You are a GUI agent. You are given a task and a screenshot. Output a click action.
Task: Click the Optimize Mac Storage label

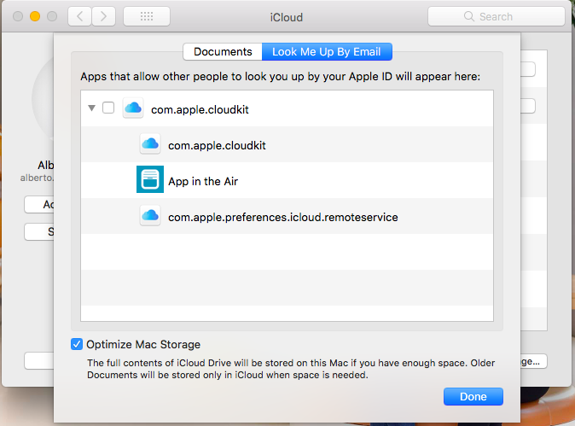(x=143, y=345)
